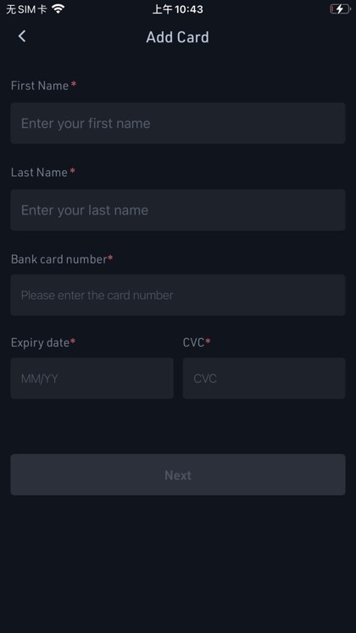Tap the back arrow in the header

(x=22, y=36)
